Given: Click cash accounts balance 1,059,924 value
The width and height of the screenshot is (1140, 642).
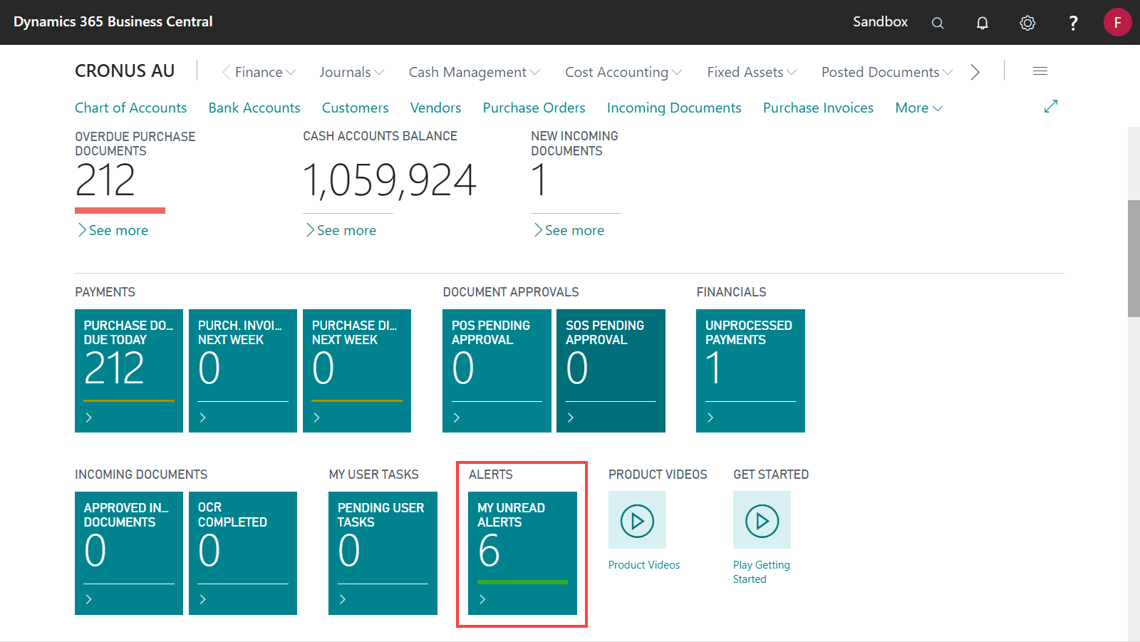Looking at the screenshot, I should pos(390,180).
